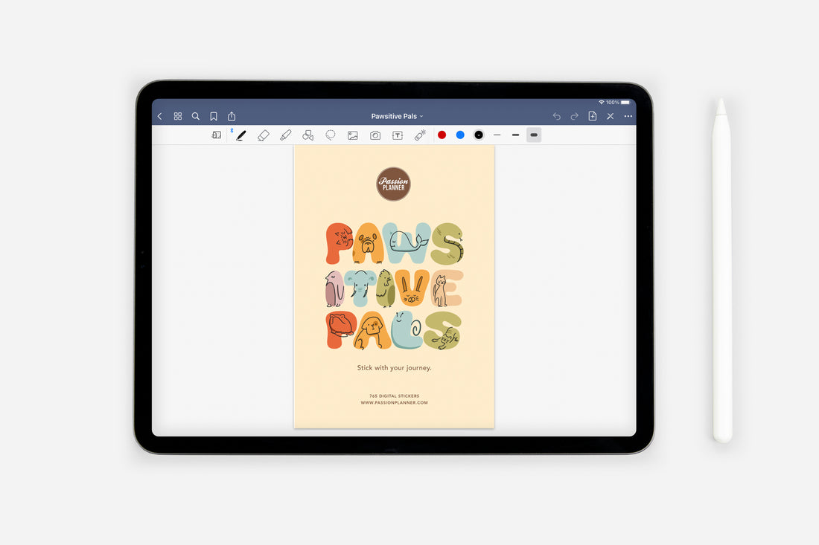819x545 pixels.
Task: Select the red ink color swatch
Action: pos(442,135)
